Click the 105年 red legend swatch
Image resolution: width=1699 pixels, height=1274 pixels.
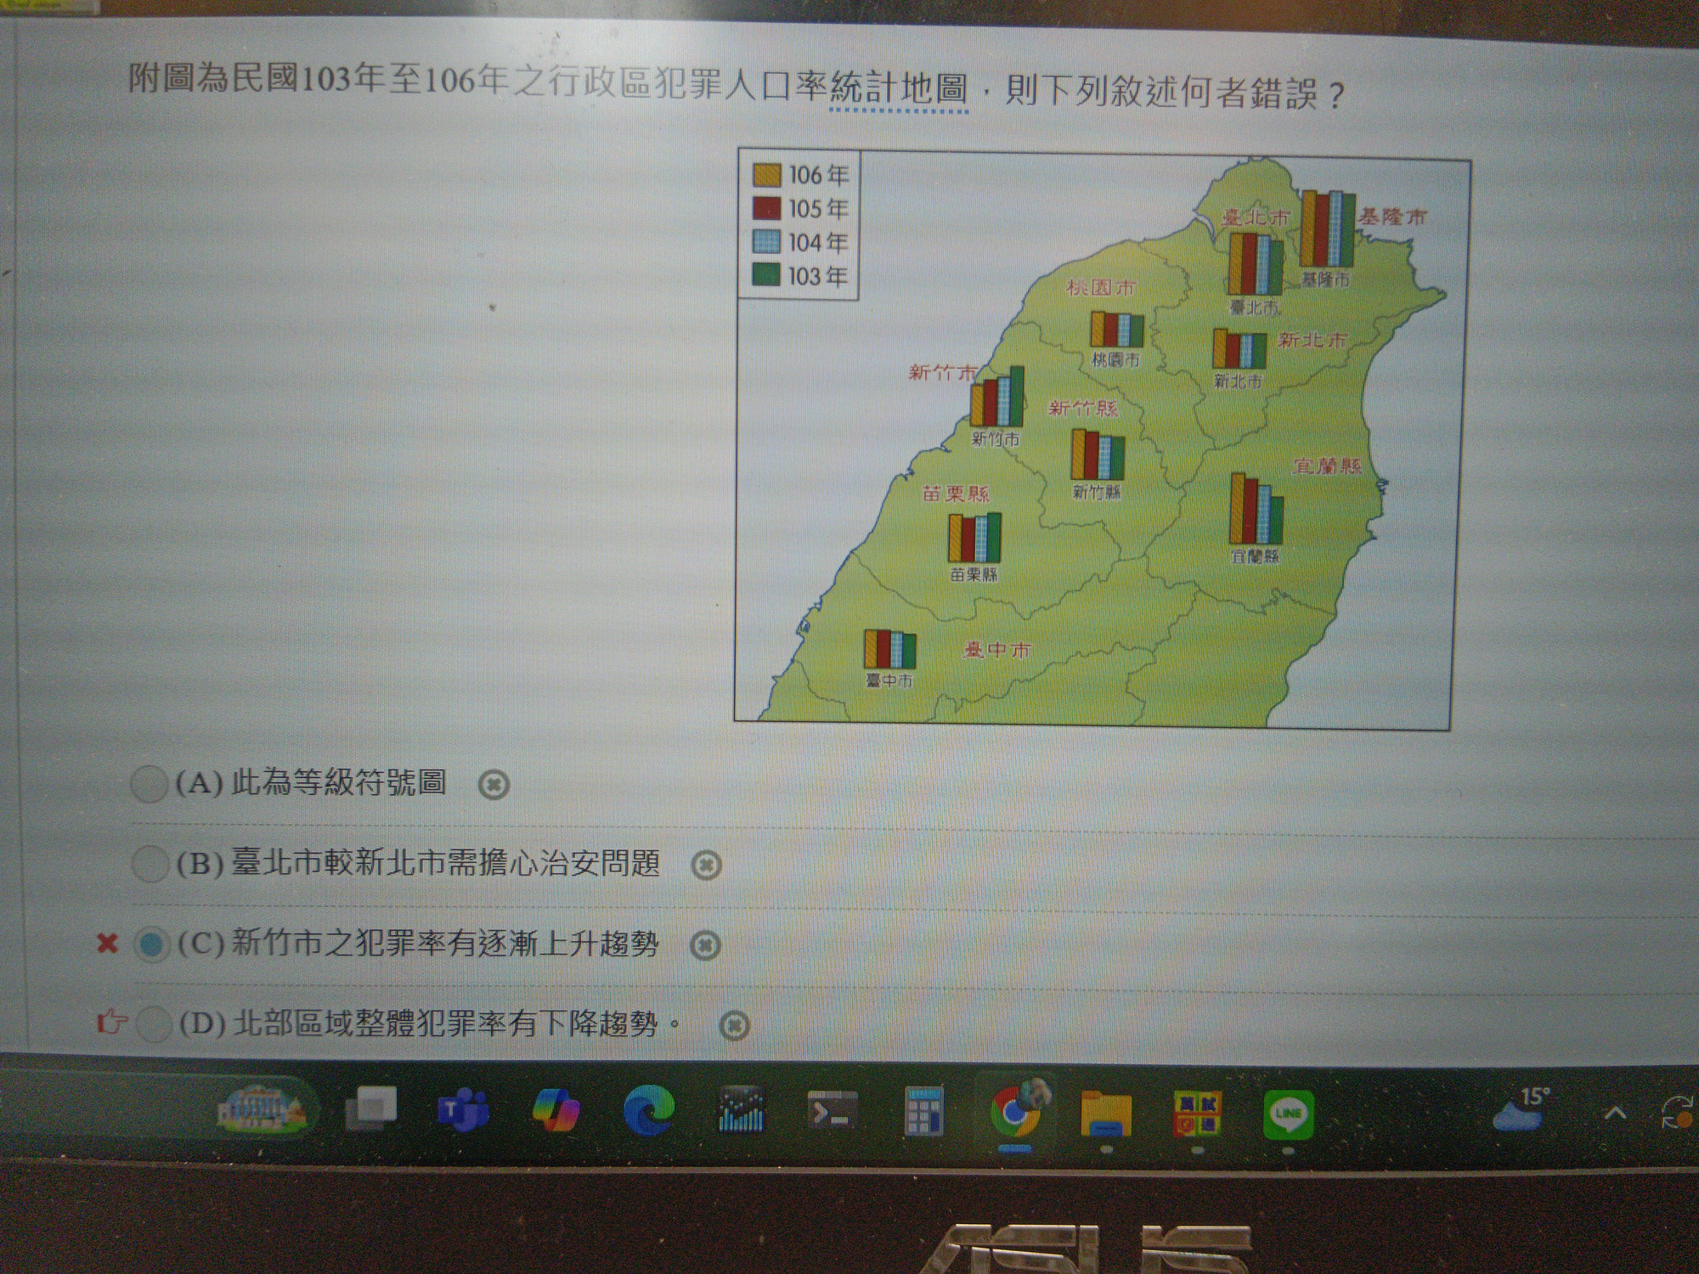click(766, 209)
